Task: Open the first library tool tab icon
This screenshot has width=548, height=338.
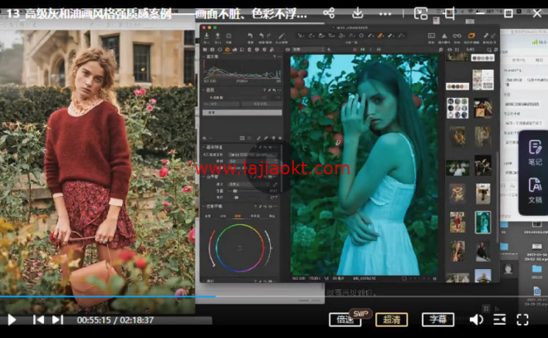Action: click(205, 50)
